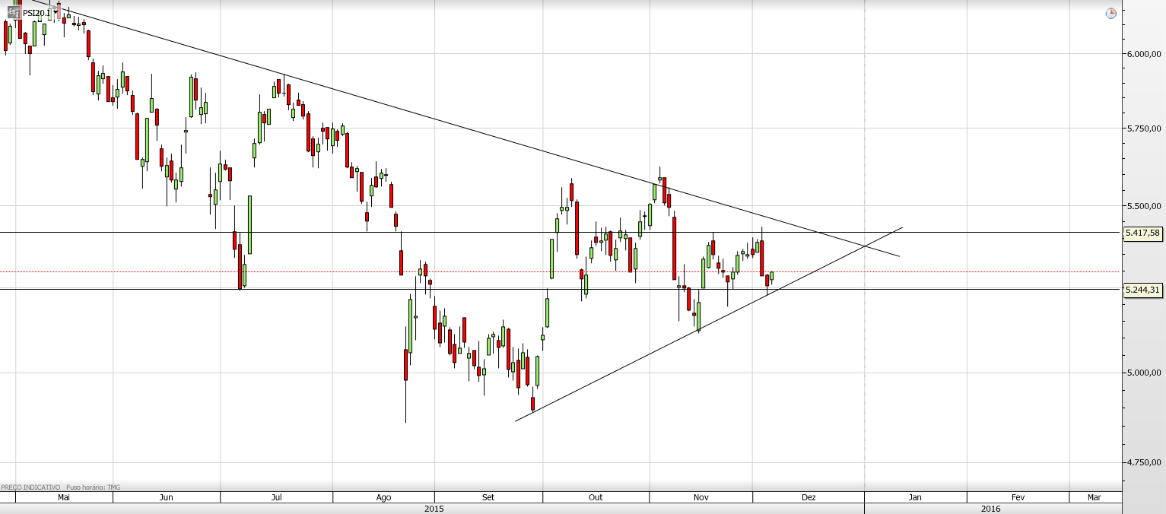Click the Mai month label on time axis

[x=64, y=497]
